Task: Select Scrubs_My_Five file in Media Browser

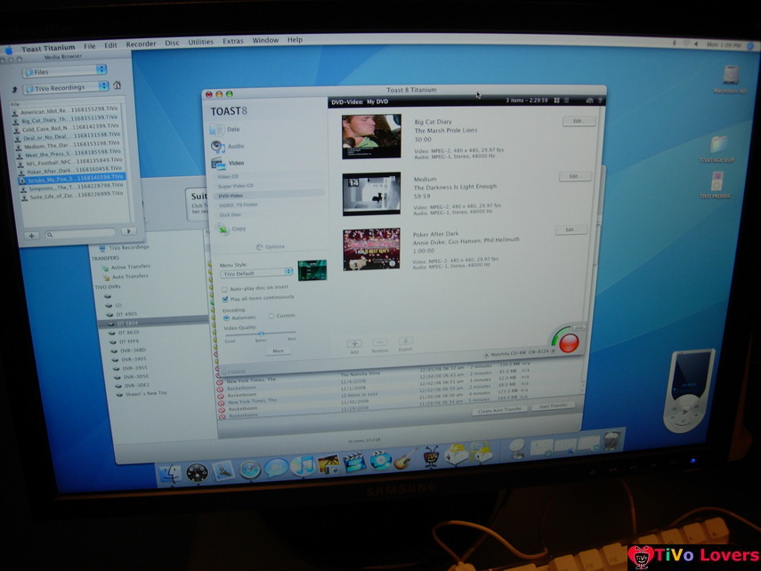Action: (70, 178)
